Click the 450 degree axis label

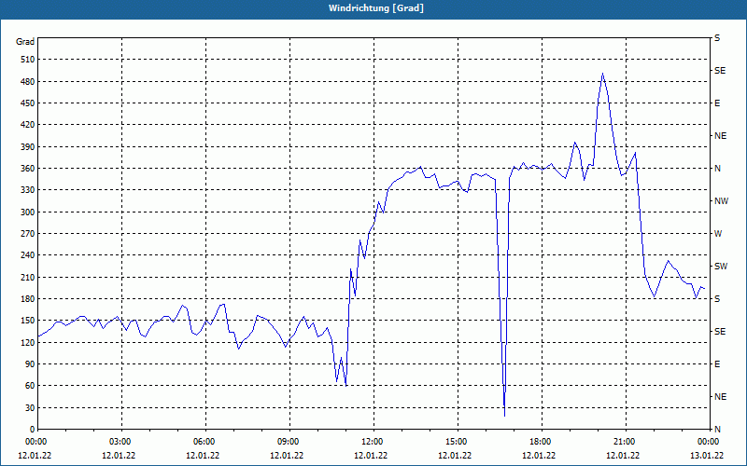(28, 103)
